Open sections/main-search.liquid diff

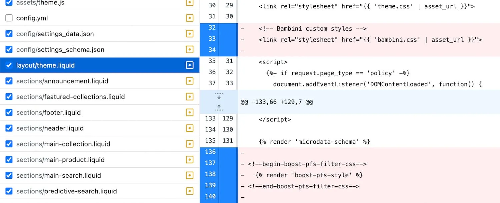point(100,175)
